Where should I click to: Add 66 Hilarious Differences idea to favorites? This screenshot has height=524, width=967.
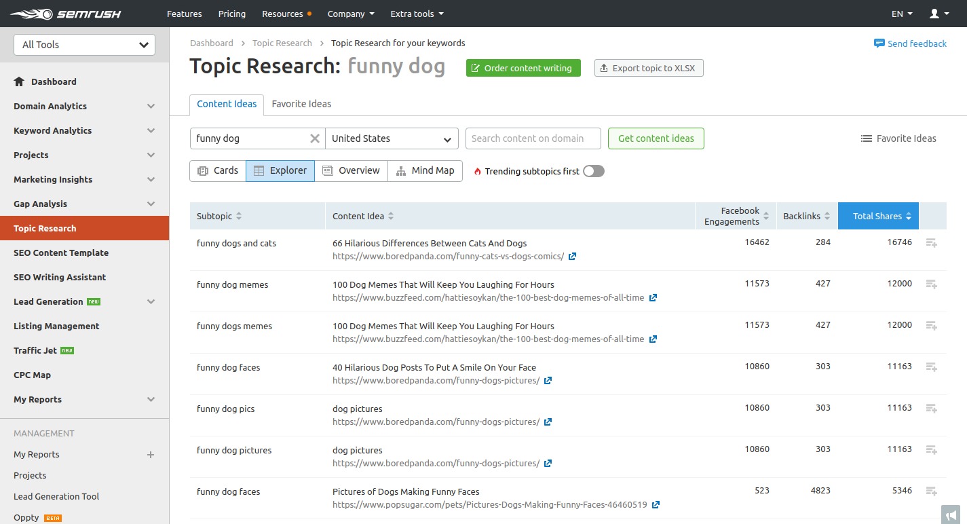click(x=931, y=243)
